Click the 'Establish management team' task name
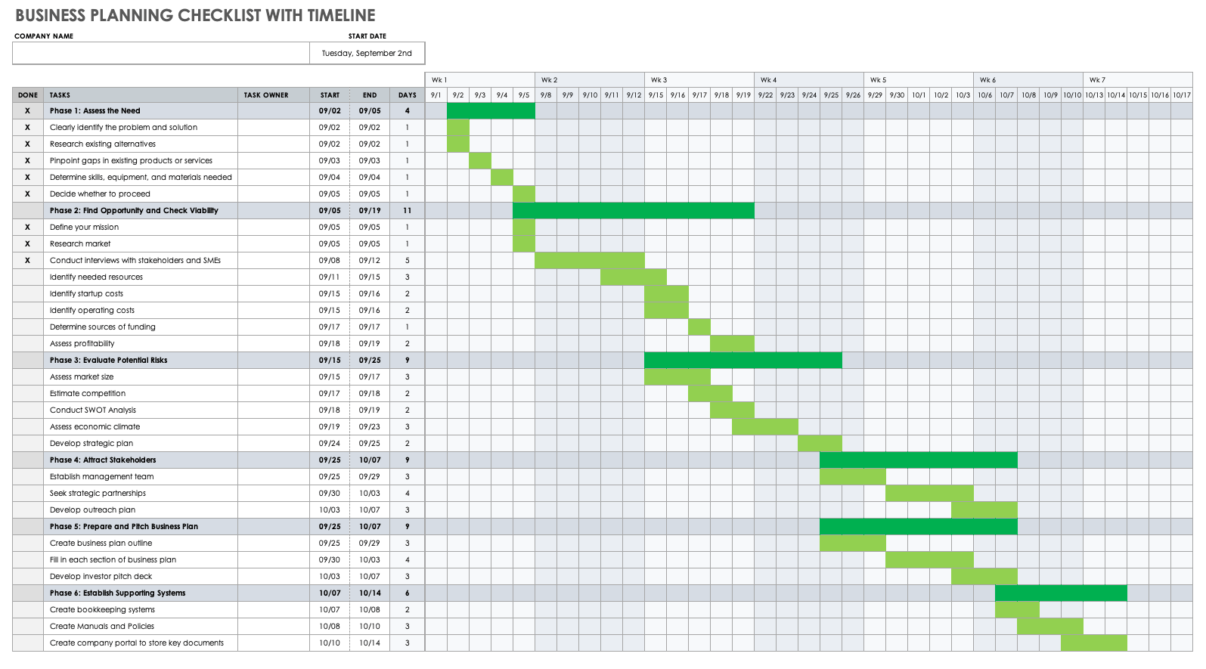This screenshot has height=669, width=1206. [102, 477]
